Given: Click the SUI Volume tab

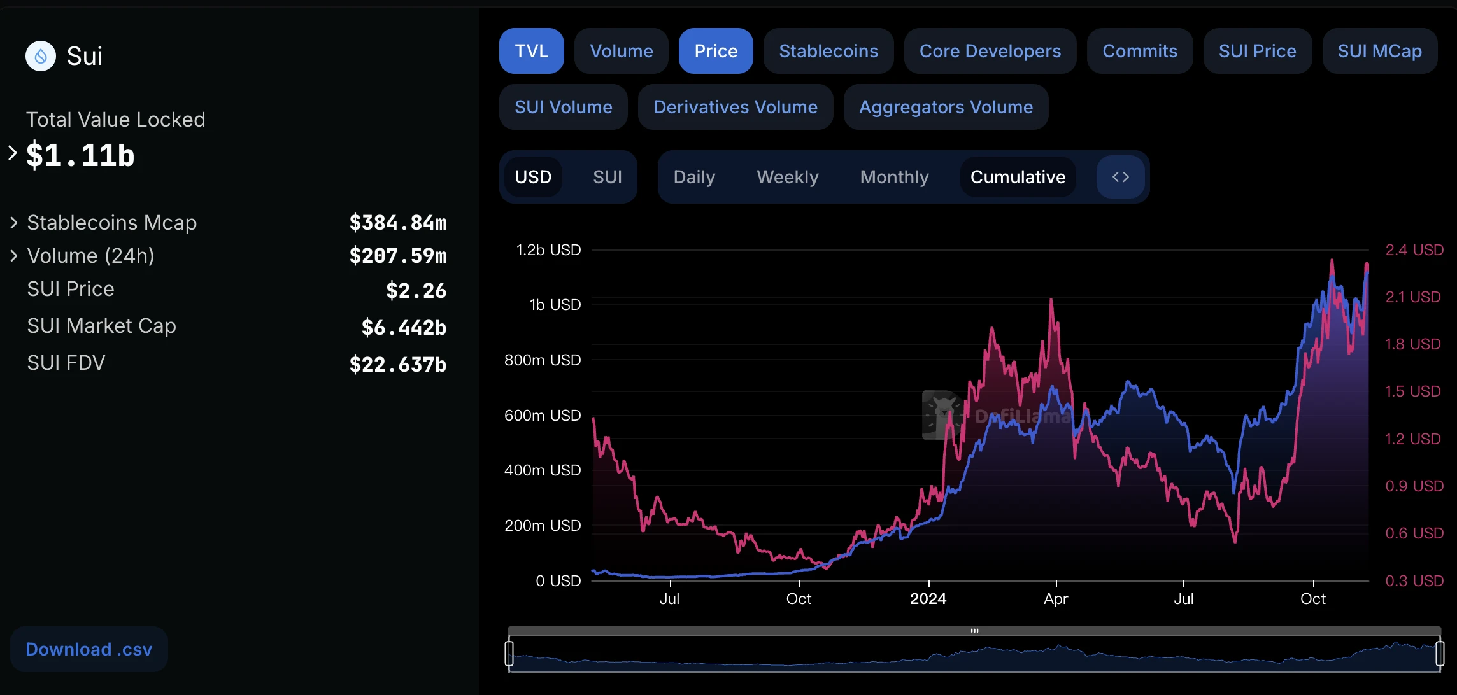Looking at the screenshot, I should click(x=565, y=106).
